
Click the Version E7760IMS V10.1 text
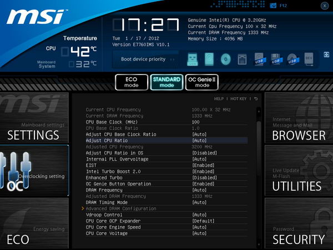click(141, 44)
